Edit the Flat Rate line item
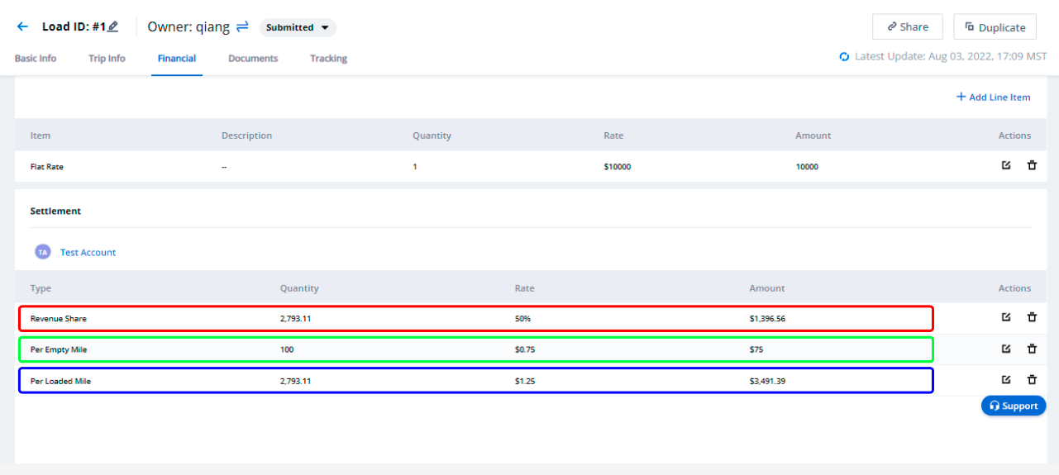 1006,165
